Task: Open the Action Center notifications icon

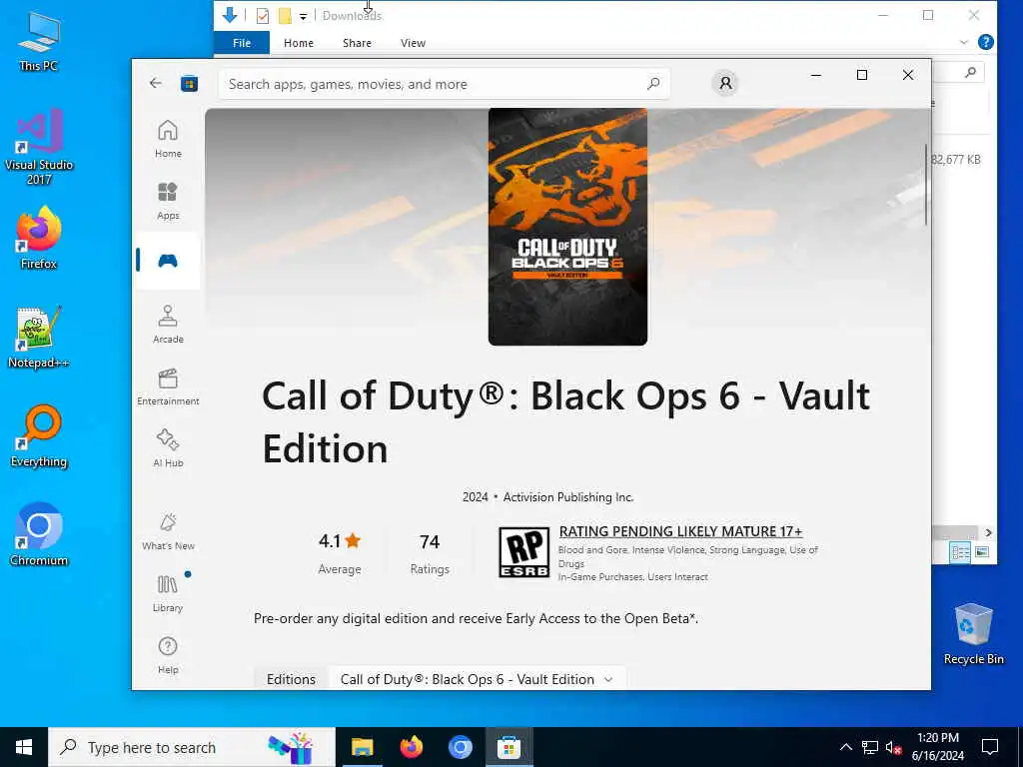Action: pos(990,747)
